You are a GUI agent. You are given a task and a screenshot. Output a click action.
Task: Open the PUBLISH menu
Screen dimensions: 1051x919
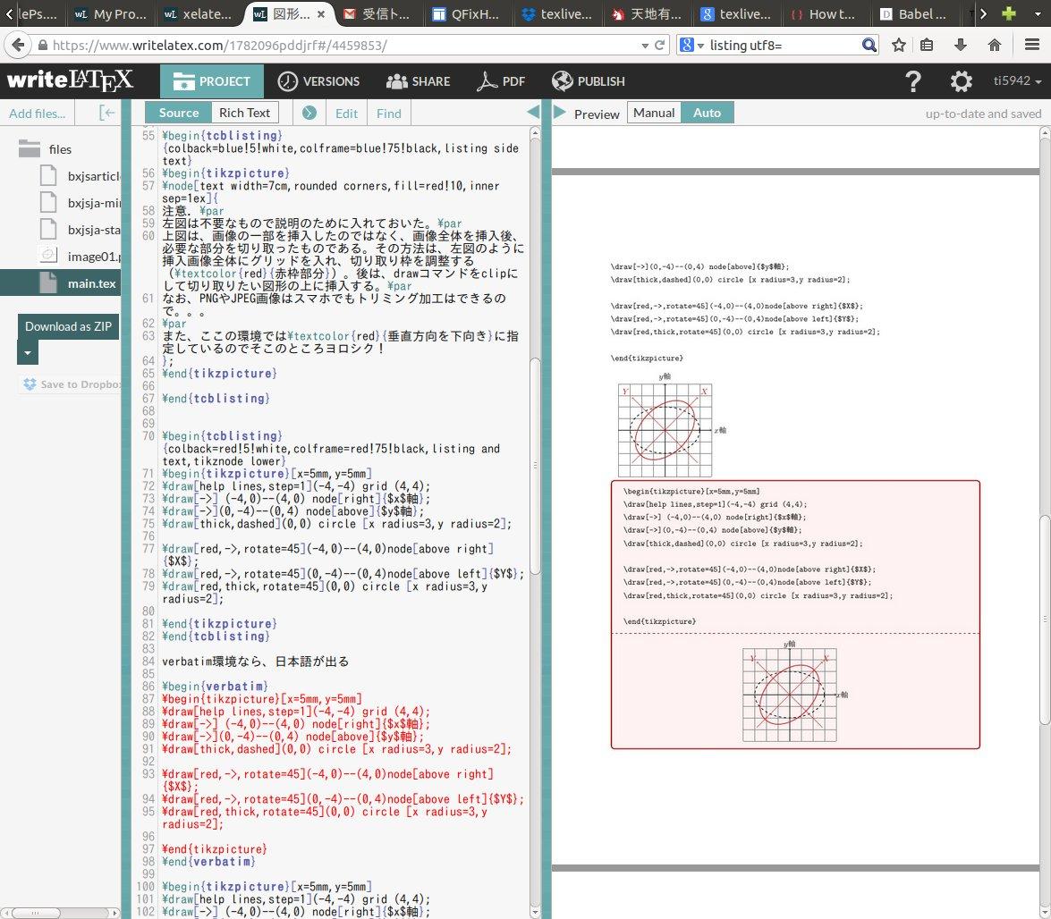pos(588,81)
